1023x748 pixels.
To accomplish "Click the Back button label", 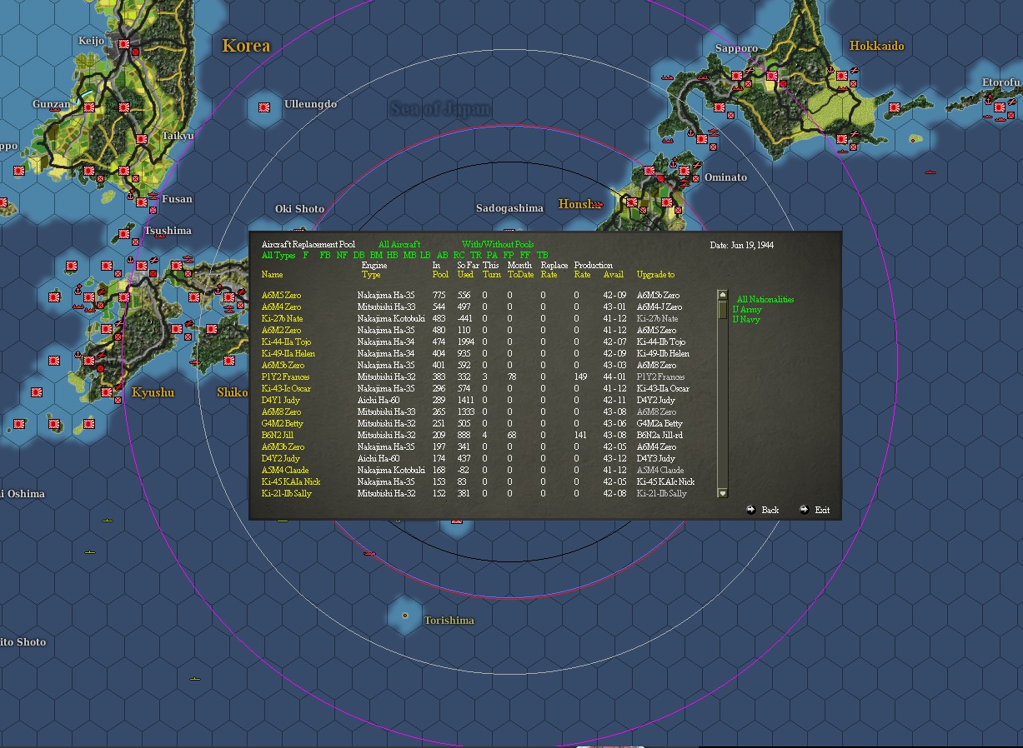I will coord(770,510).
